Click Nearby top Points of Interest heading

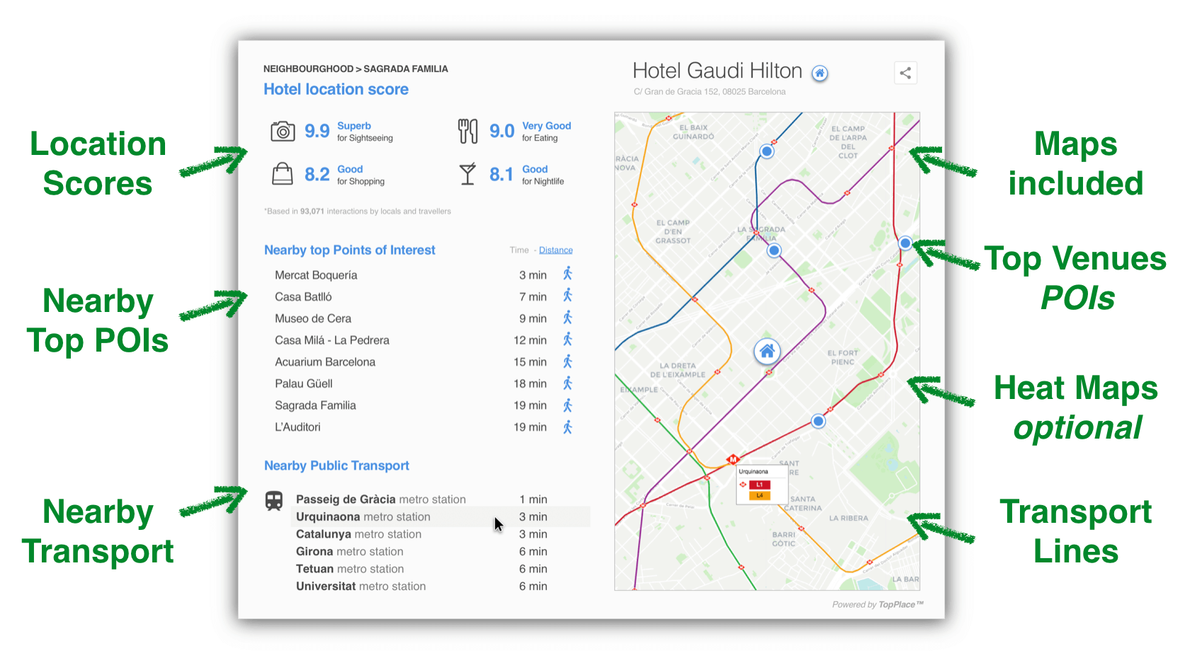pos(349,250)
